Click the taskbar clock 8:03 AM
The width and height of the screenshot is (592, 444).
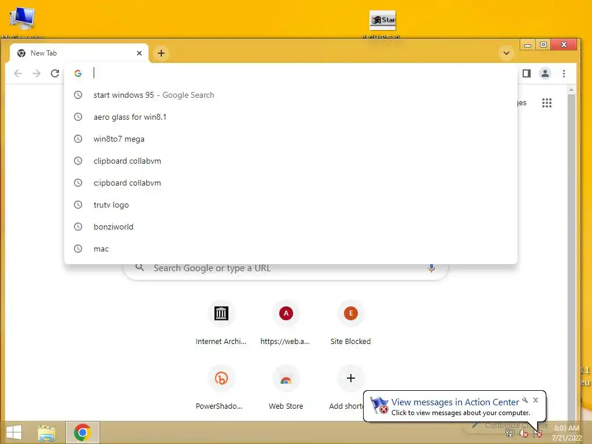point(567,432)
